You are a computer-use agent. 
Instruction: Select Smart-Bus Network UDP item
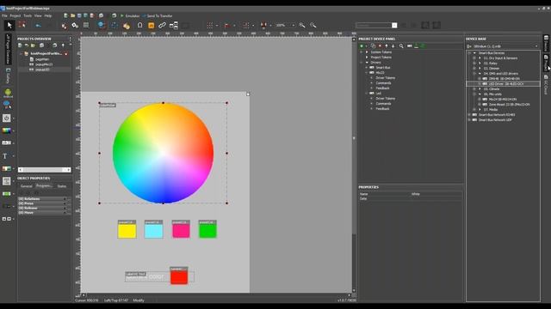click(x=495, y=120)
